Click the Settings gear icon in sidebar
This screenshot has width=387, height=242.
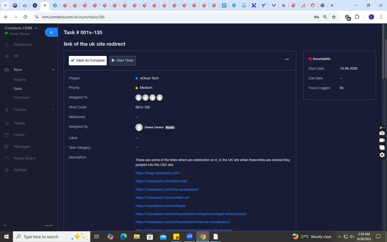tap(7, 170)
